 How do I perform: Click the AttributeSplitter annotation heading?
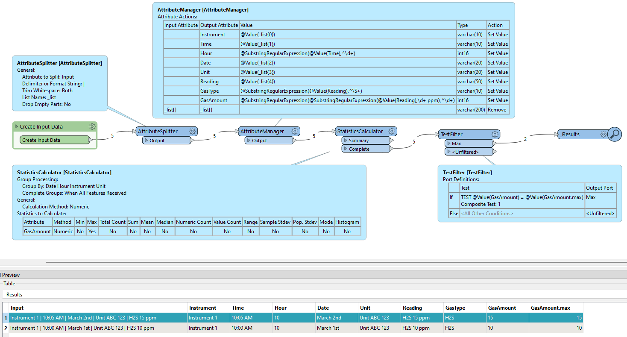pos(59,63)
